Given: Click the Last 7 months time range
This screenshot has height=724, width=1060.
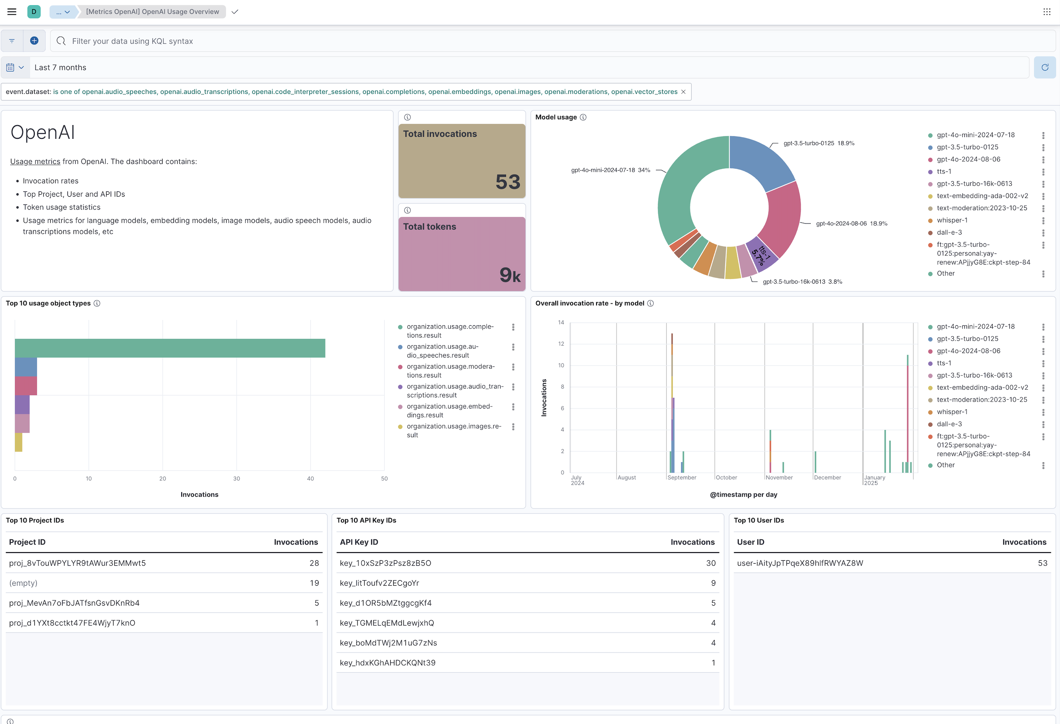Looking at the screenshot, I should click(60, 67).
